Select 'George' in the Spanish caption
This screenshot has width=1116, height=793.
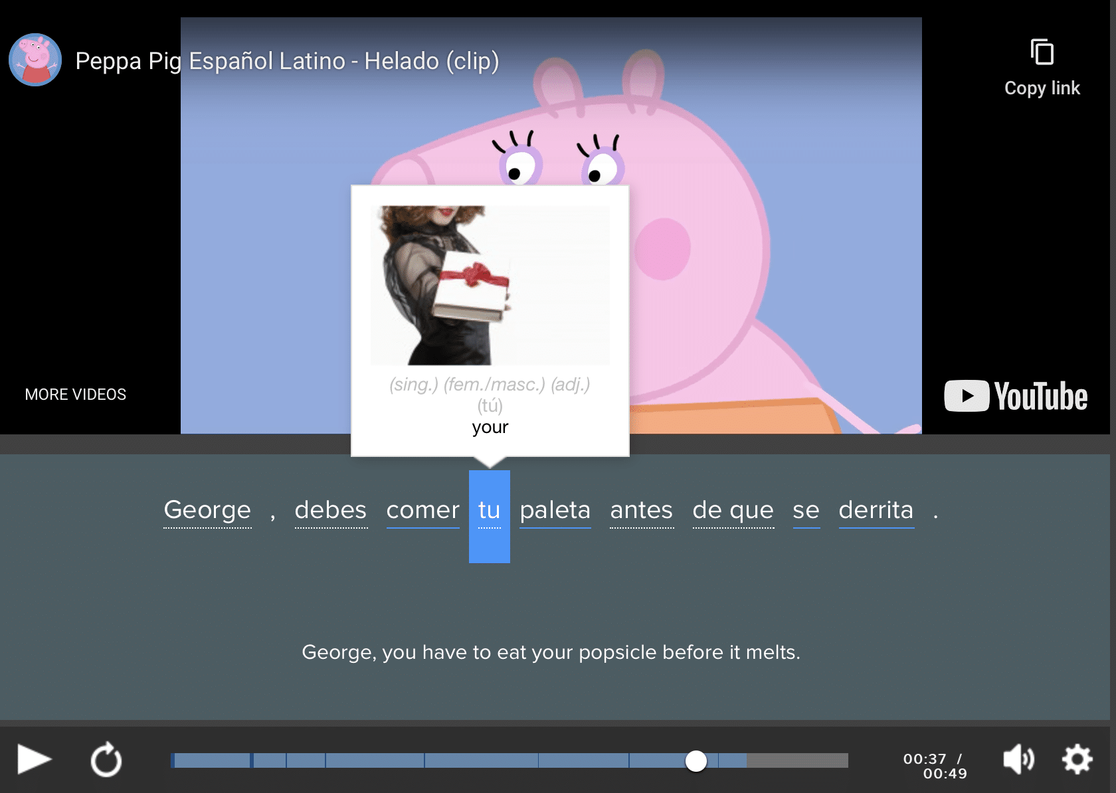[207, 510]
